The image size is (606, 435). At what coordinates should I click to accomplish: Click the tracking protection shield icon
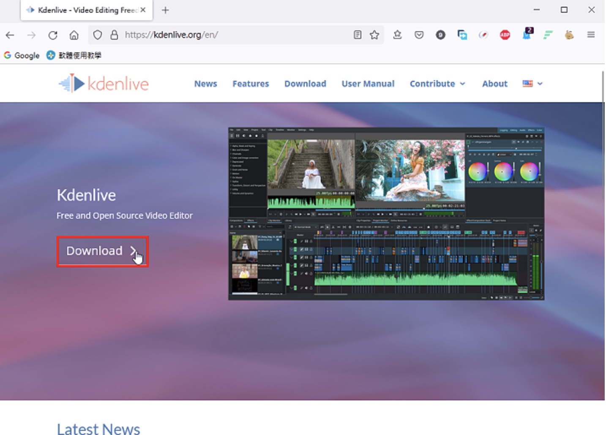98,35
